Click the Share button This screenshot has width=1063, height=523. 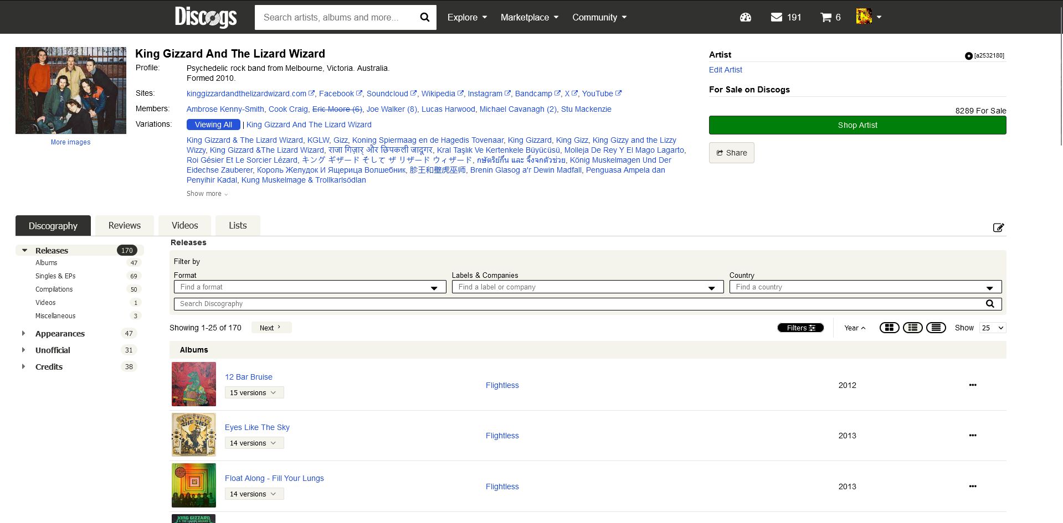point(731,153)
